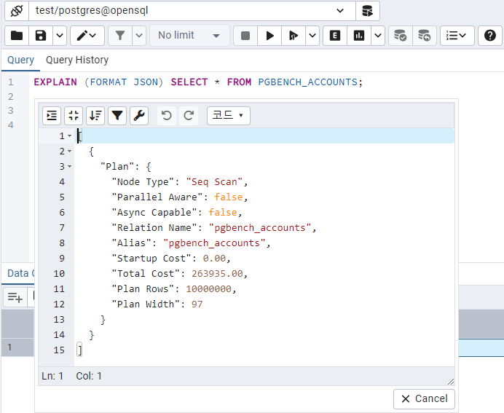Click the Stop query square button
Image resolution: width=504 pixels, height=413 pixels.
[245, 36]
